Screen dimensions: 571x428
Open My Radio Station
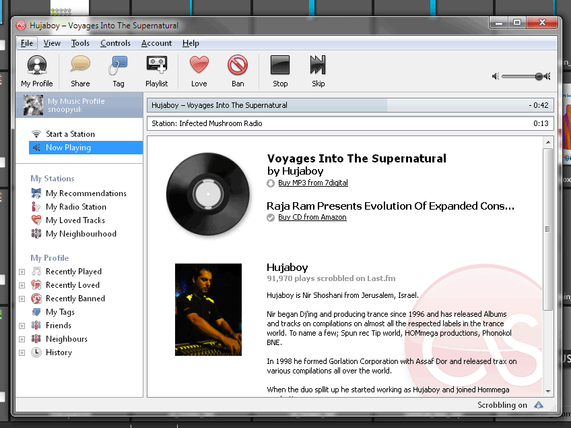75,207
